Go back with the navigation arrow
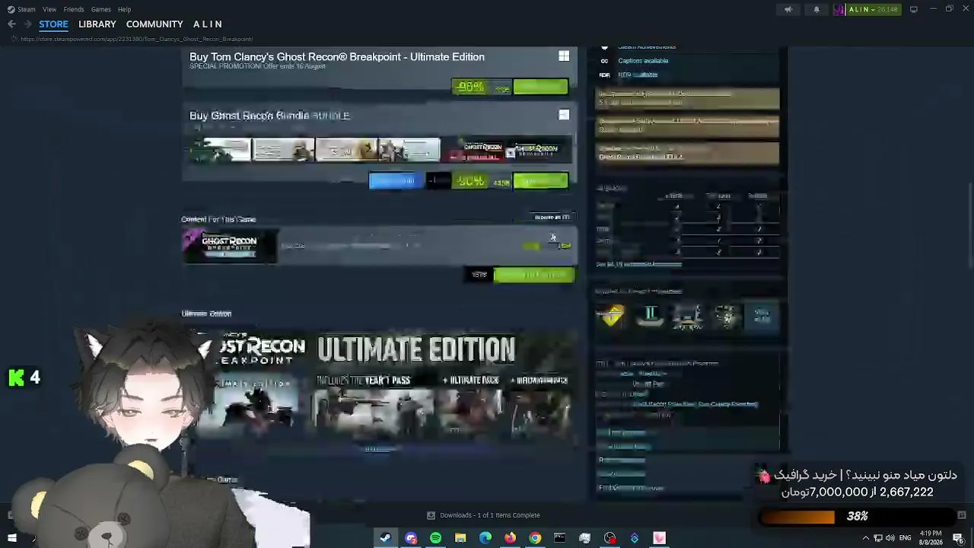 tap(11, 24)
